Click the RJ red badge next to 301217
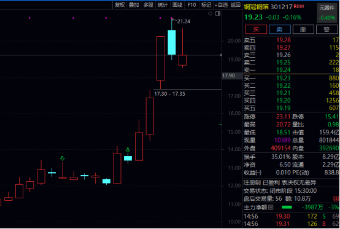This screenshot has width=340, height=229. (x=299, y=7)
